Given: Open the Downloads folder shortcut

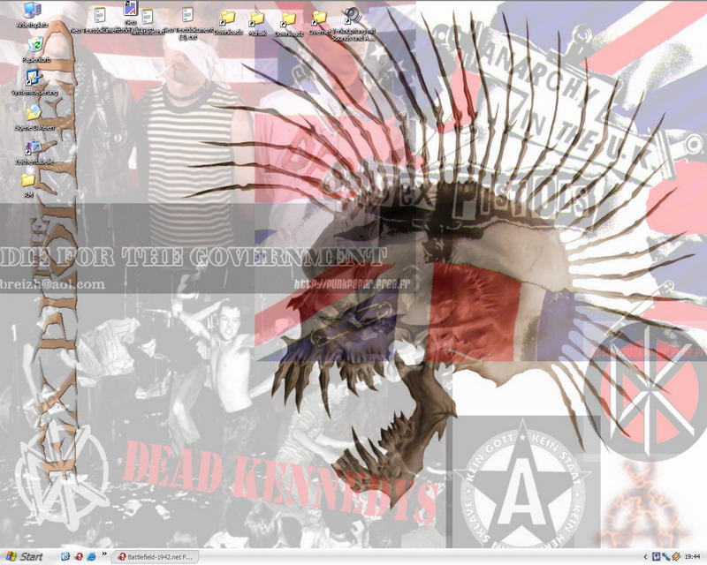Looking at the screenshot, I should tap(228, 23).
